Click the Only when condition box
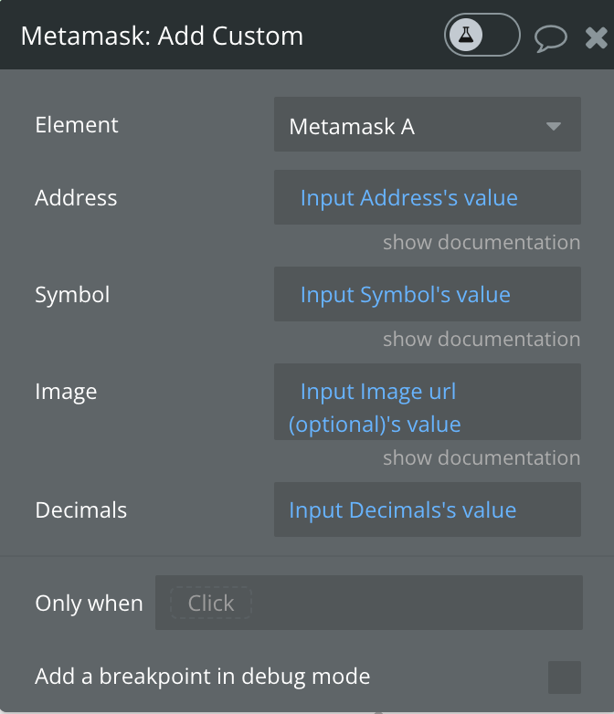The height and width of the screenshot is (714, 614). pos(369,603)
